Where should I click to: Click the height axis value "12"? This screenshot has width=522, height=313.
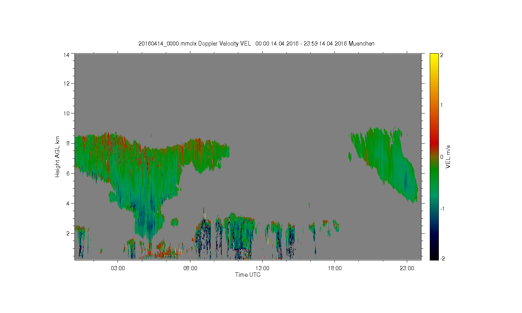click(66, 83)
